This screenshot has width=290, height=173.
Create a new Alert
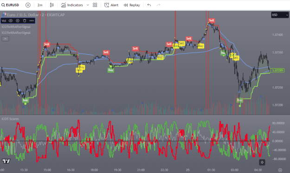coord(111,5)
